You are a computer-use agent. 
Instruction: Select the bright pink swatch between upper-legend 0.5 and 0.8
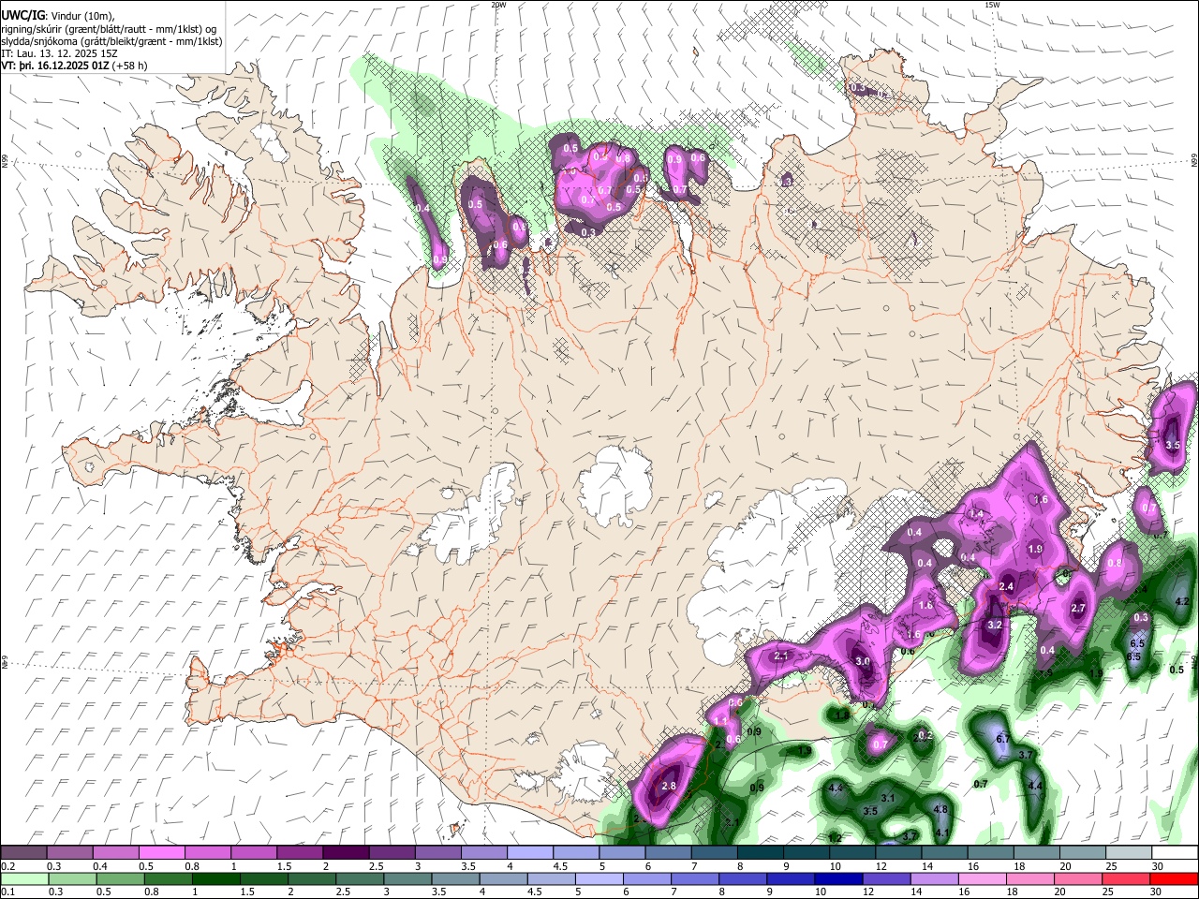pos(160,853)
